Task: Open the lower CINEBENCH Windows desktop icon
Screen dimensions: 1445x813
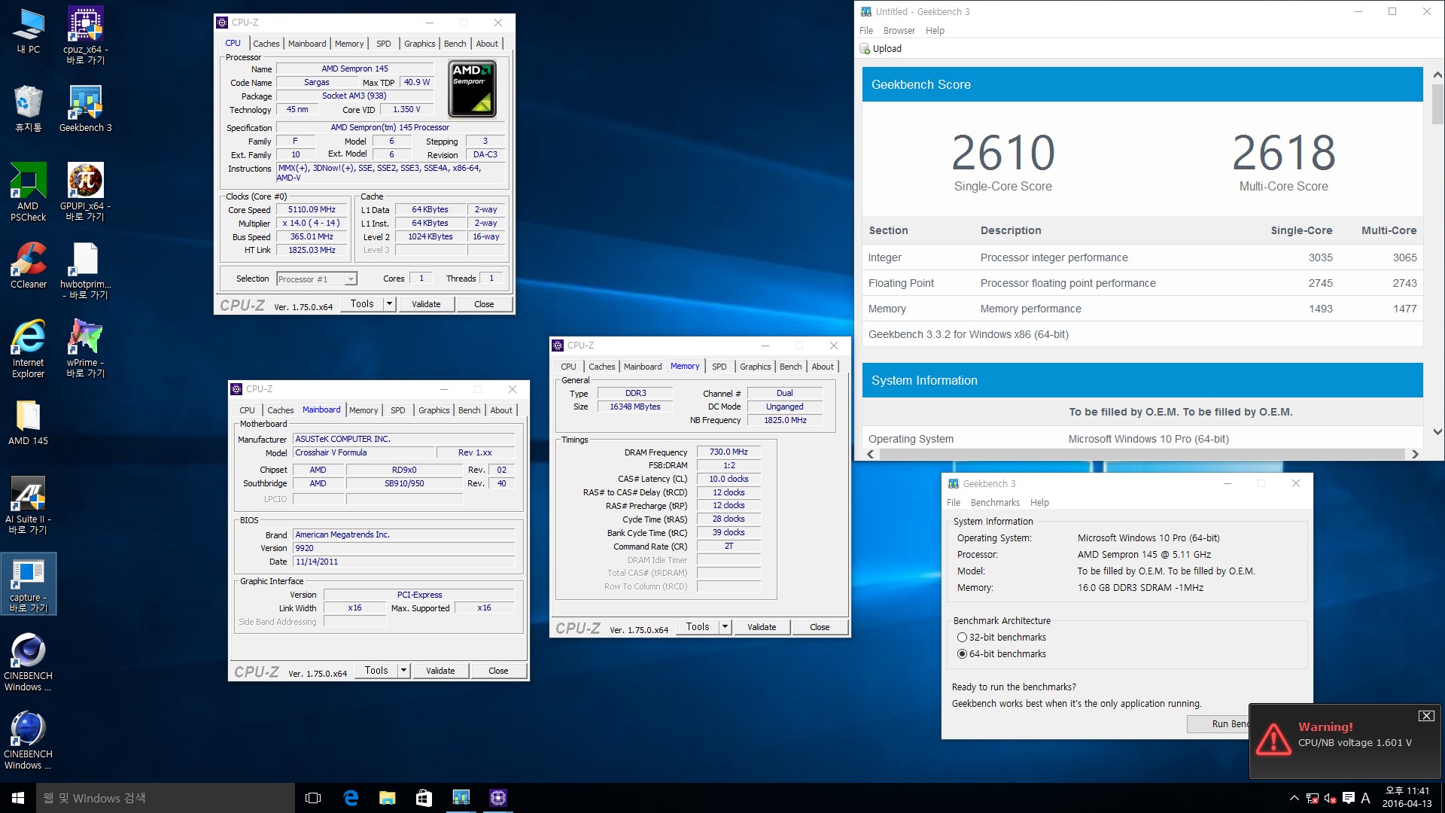Action: (x=29, y=741)
